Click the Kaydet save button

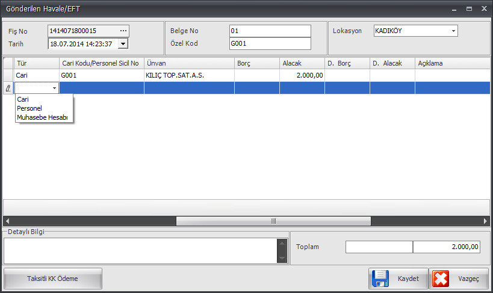398,279
